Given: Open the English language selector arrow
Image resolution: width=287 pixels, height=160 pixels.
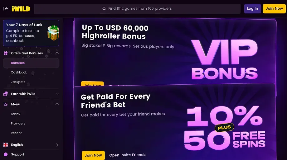Looking at the screenshot, I should (57, 145).
